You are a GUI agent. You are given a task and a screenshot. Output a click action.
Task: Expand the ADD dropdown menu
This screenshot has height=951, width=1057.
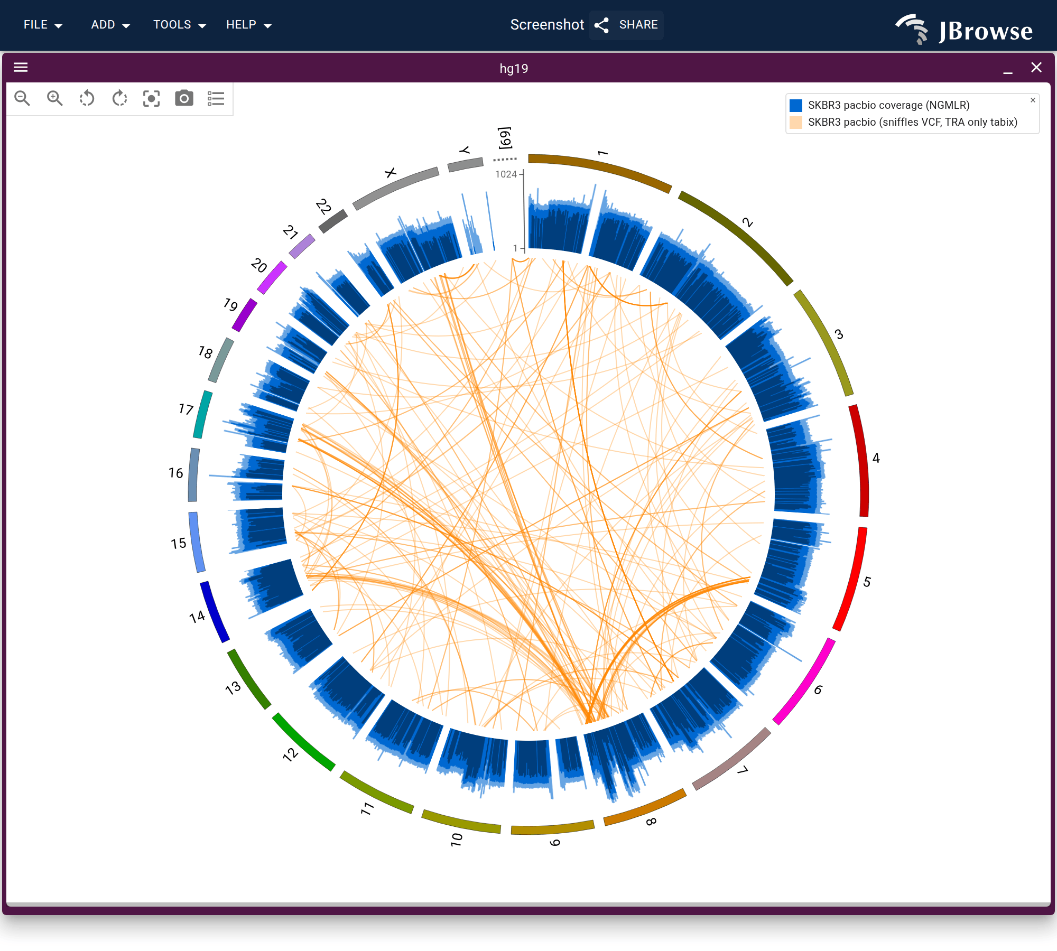click(x=110, y=25)
